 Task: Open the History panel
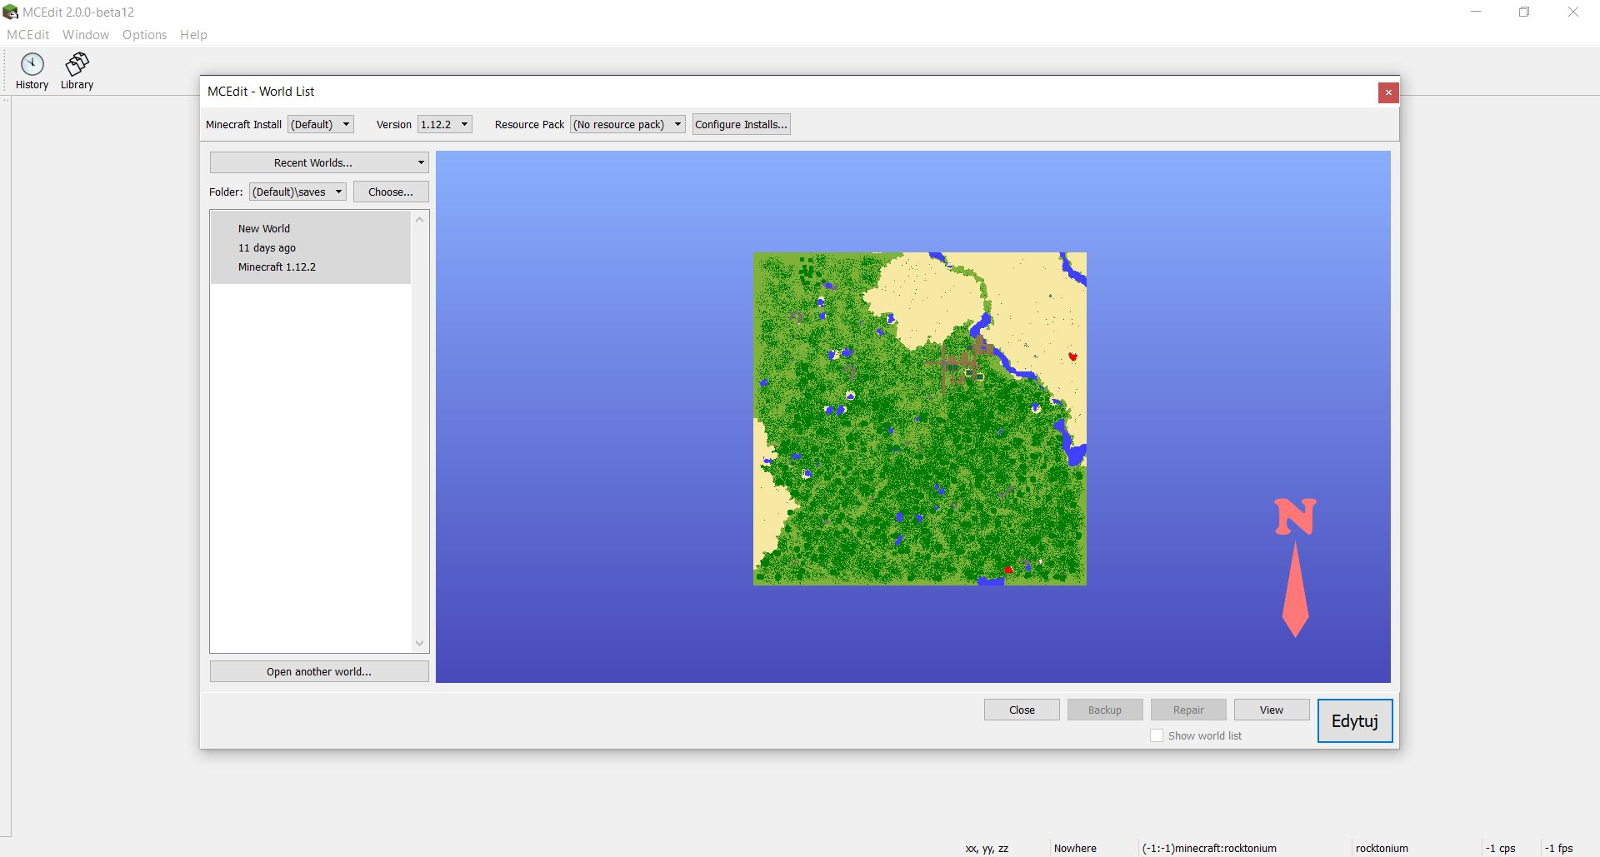click(x=32, y=71)
